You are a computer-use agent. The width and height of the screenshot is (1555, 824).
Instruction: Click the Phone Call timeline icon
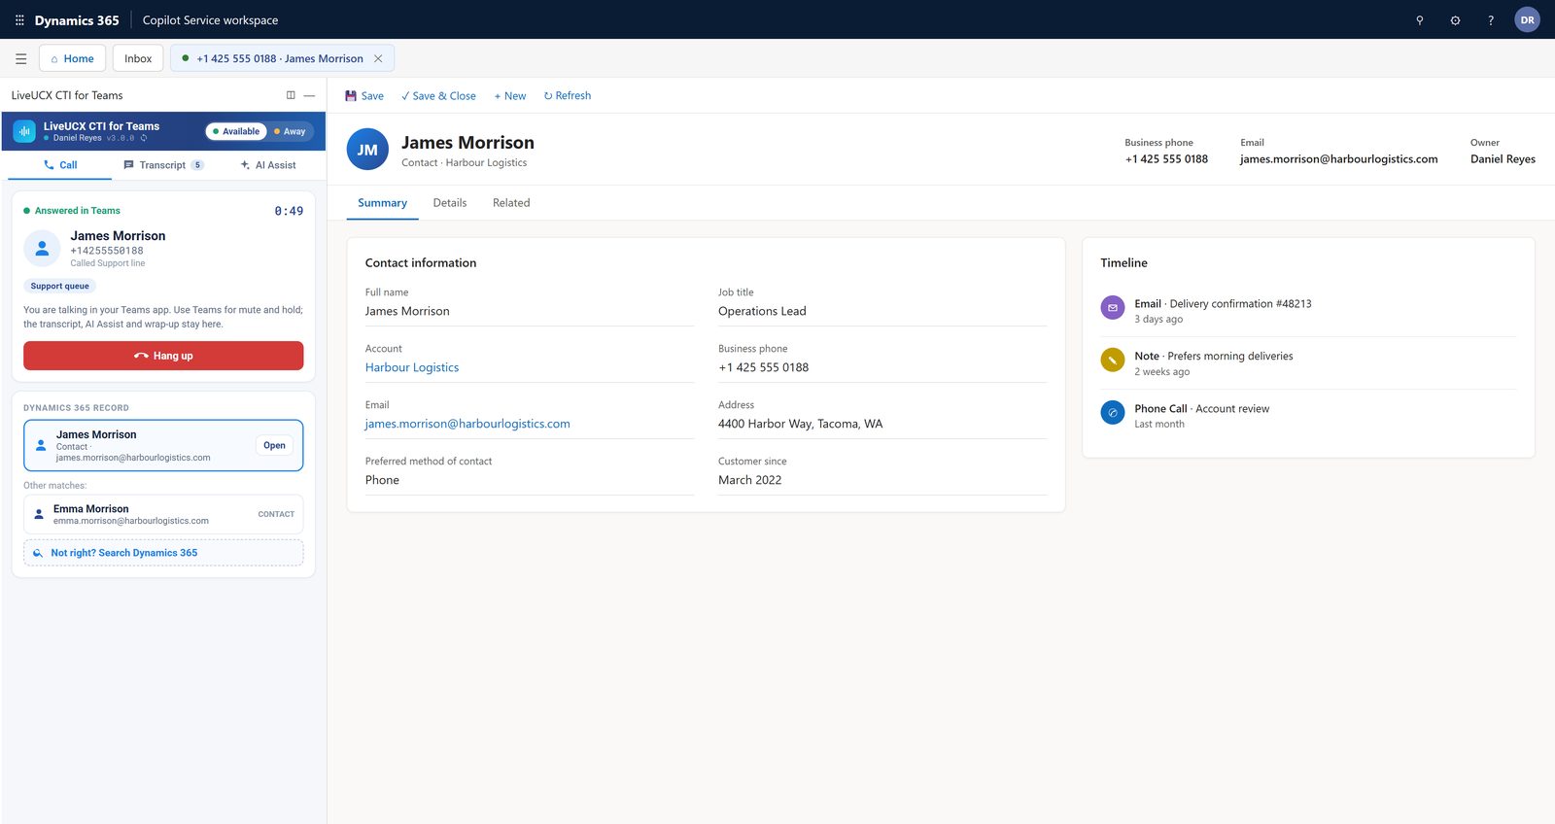1113,412
